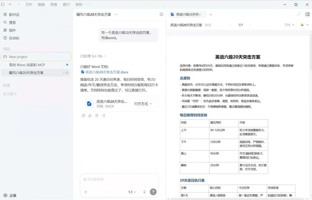Click the microphone voice input icon
This screenshot has height=200, width=312.
tap(144, 192)
